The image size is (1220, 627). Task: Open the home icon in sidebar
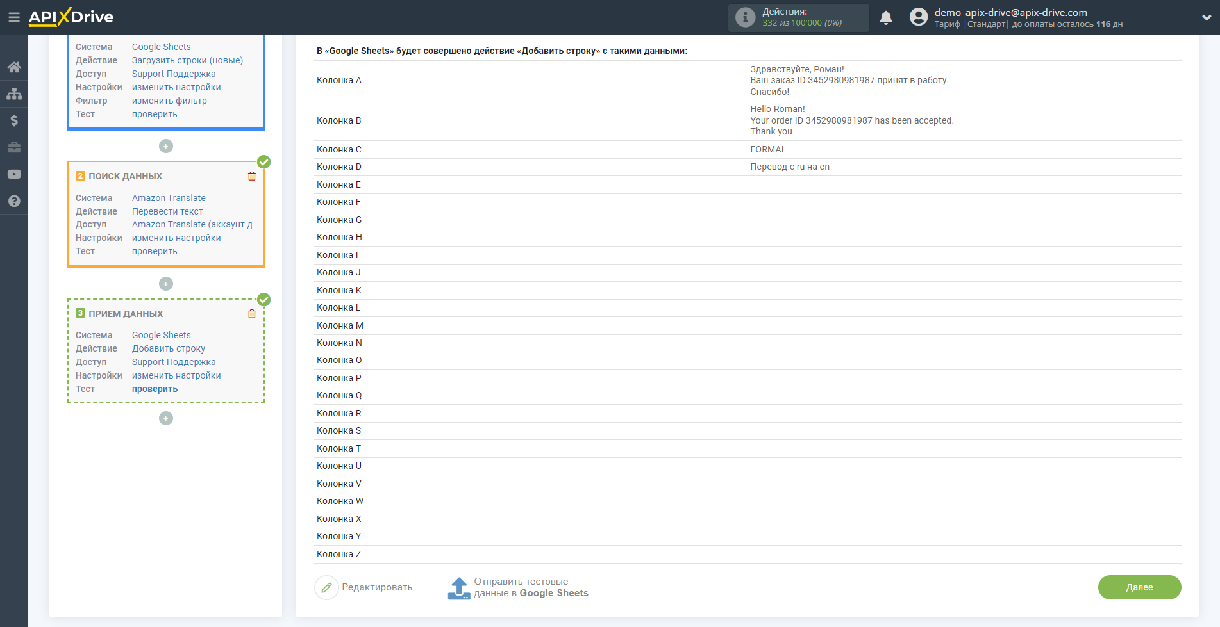14,67
